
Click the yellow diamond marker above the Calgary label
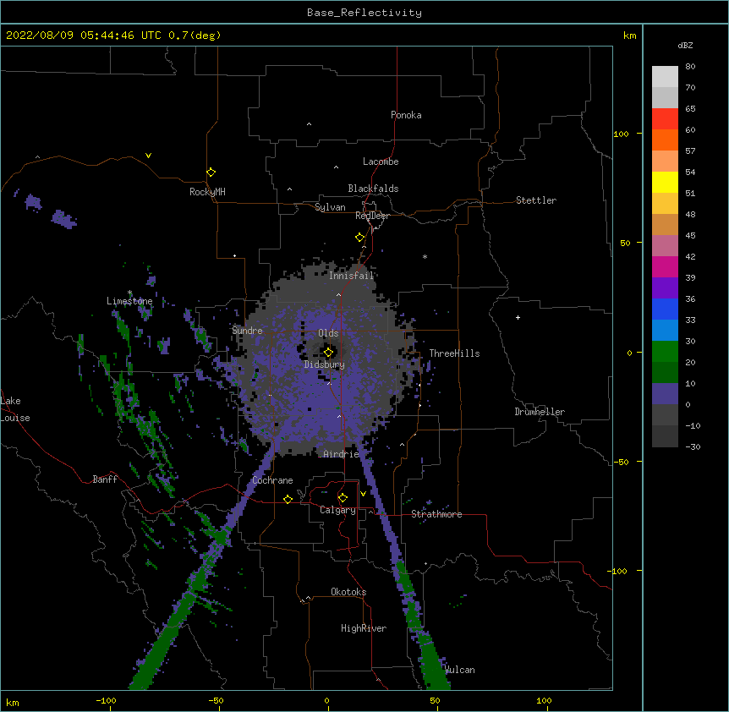pos(343,498)
